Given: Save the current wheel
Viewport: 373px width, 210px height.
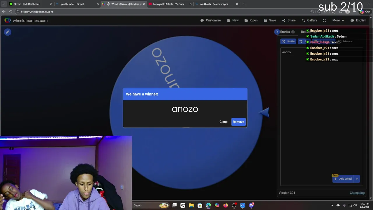Looking at the screenshot, I should [270, 20].
